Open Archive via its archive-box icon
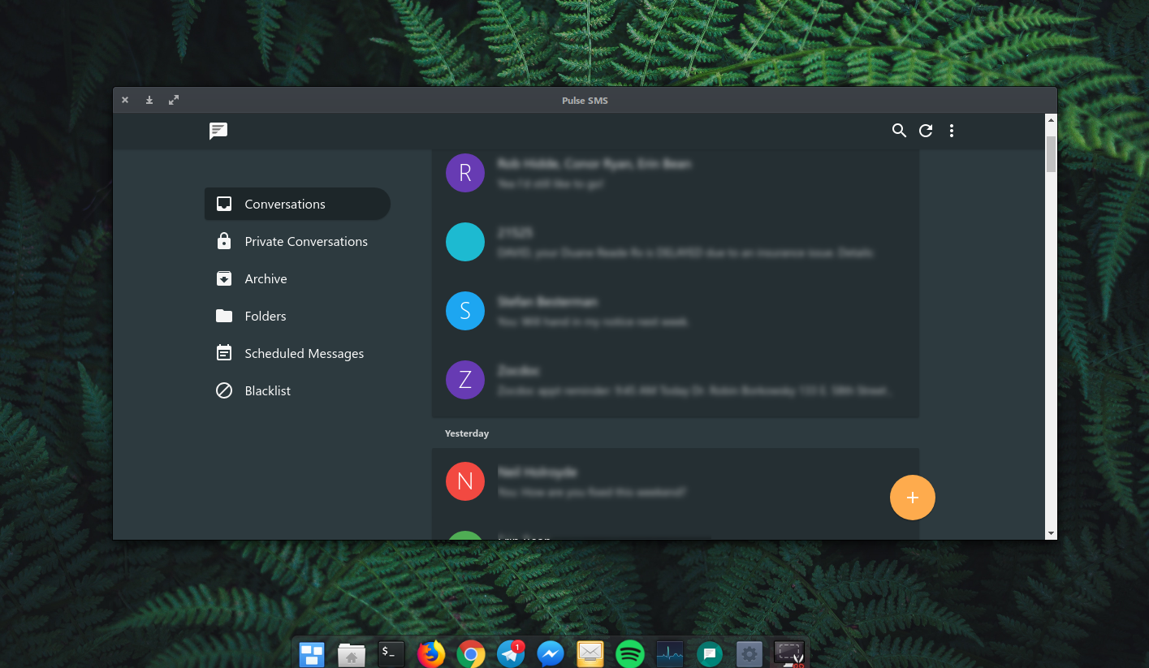 point(224,278)
